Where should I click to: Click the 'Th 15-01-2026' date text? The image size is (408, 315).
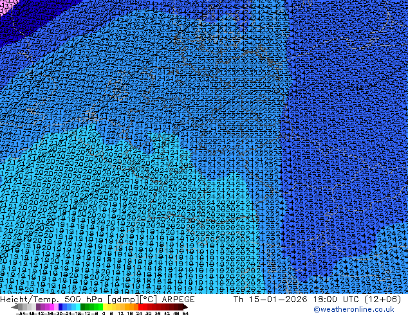270,300
